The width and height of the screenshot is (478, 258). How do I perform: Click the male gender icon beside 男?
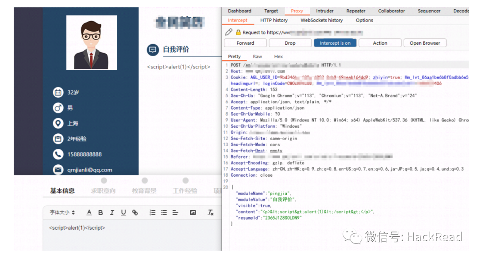point(58,108)
